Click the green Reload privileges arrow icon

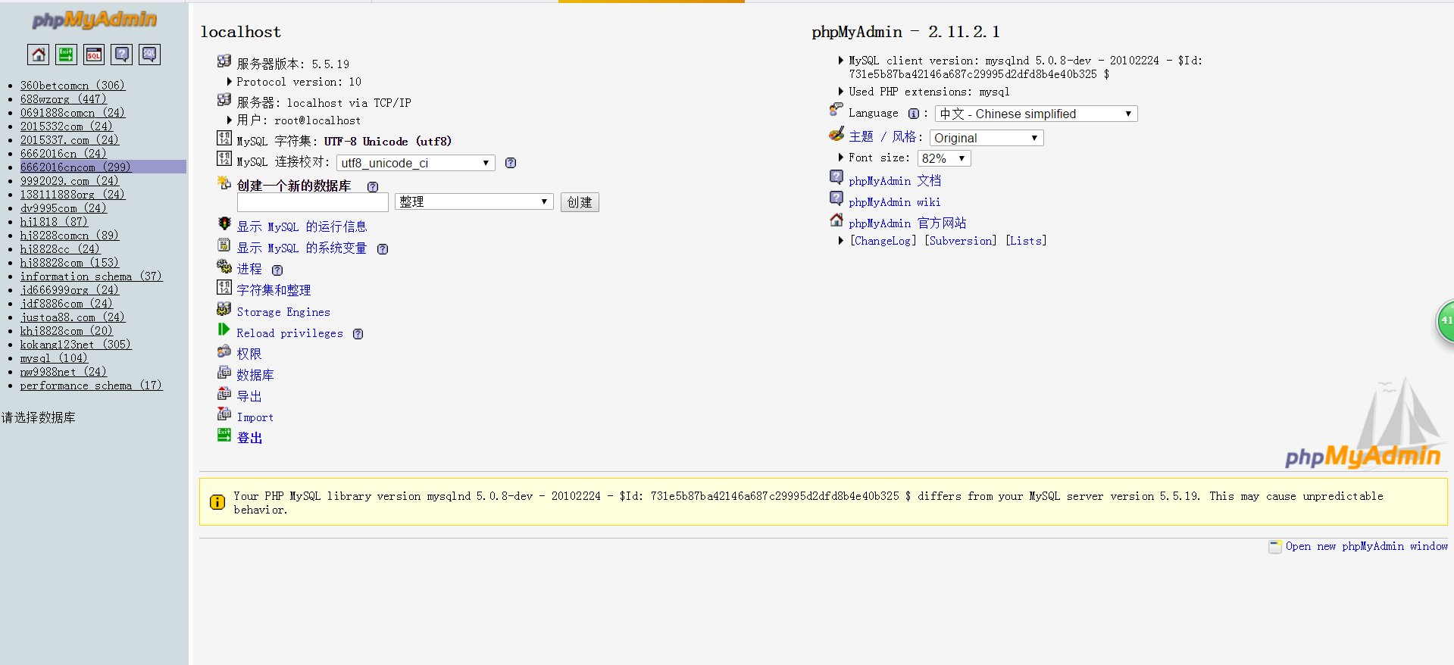224,329
